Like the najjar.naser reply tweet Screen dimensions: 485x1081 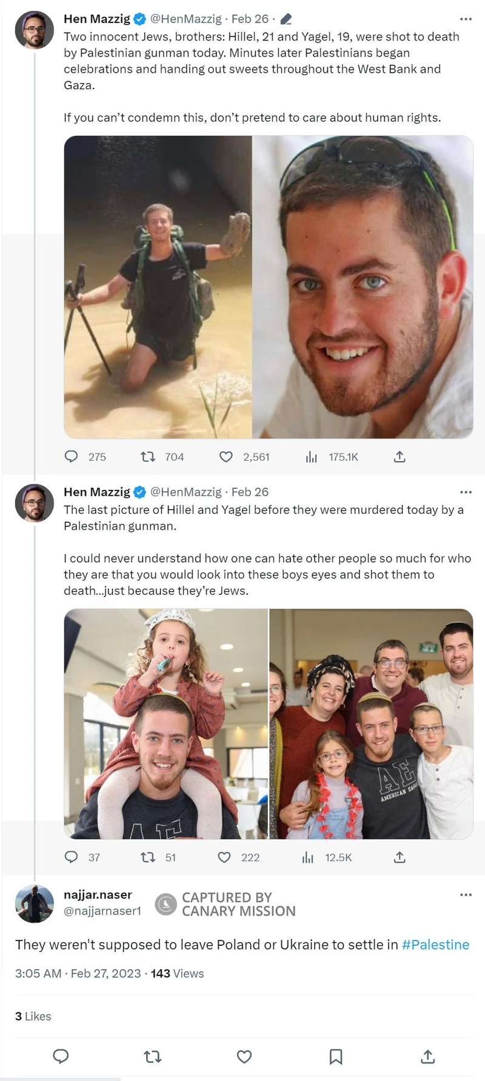(244, 1057)
